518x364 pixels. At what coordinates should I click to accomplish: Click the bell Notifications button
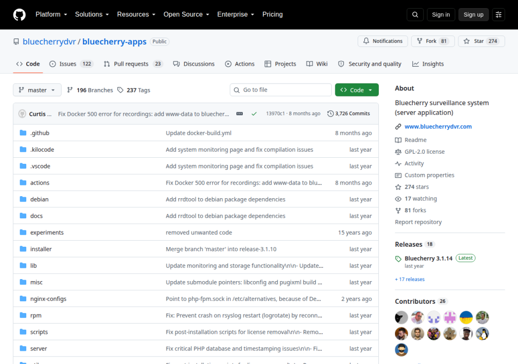382,41
